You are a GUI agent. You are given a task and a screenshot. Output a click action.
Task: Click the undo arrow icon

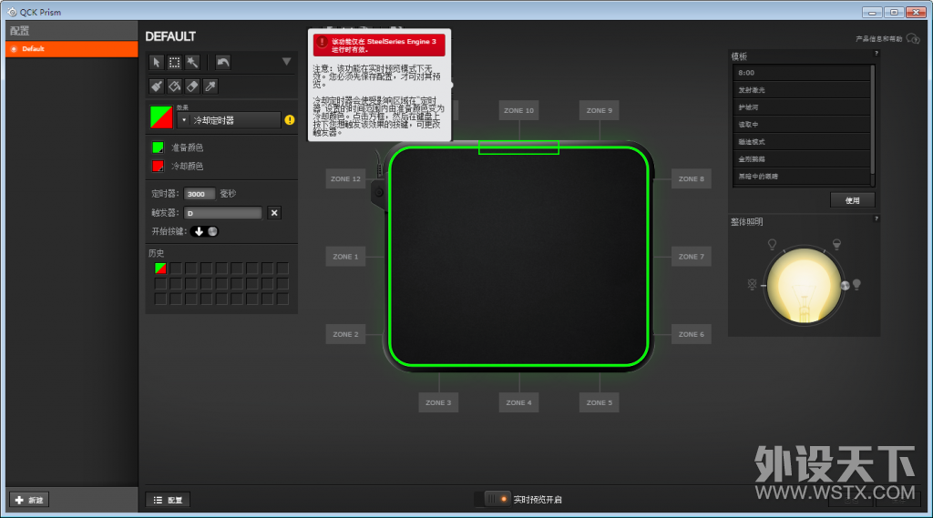click(x=223, y=63)
